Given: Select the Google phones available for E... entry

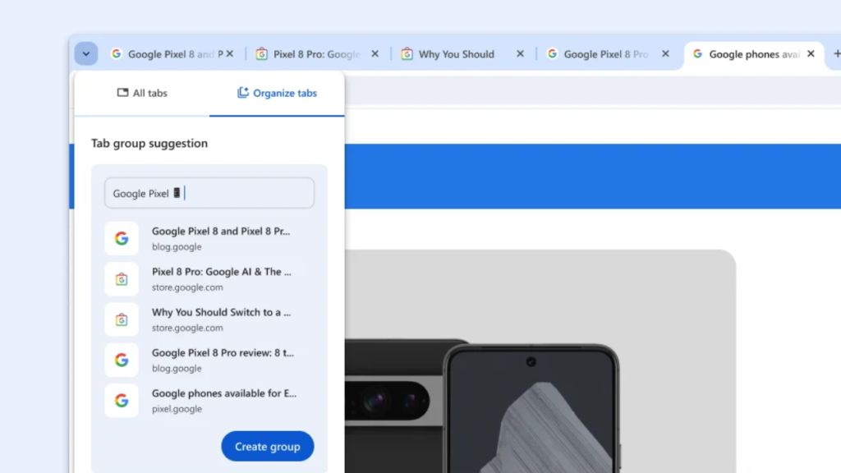Looking at the screenshot, I should tap(209, 401).
